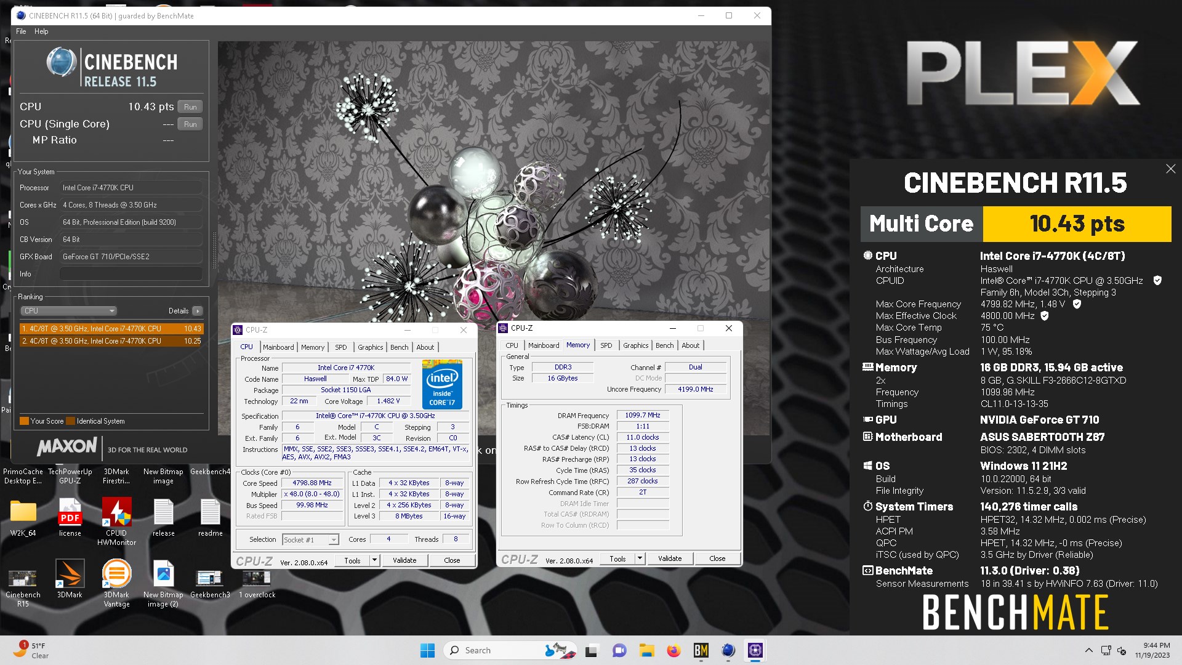Click Validate in the left CPU-Z window
Viewport: 1182px width, 665px height.
404,560
